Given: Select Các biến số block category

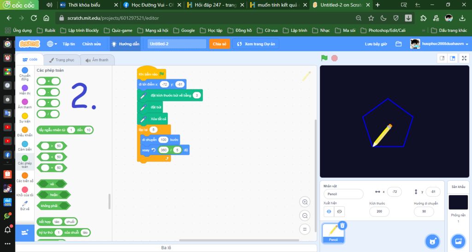Looking at the screenshot, I should pyautogui.click(x=25, y=177).
